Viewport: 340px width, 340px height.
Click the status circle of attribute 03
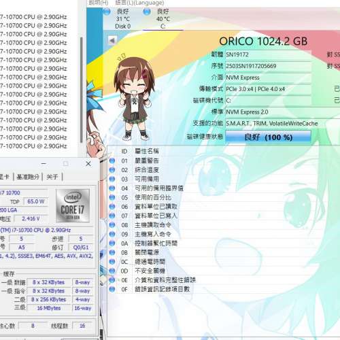[x=112, y=179]
